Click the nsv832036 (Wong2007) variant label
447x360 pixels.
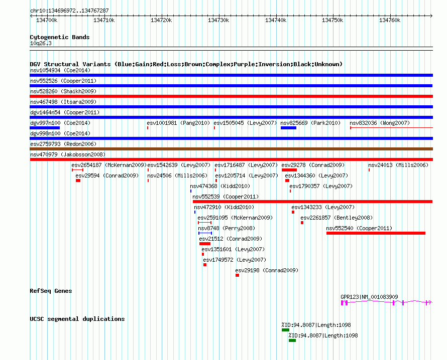[x=380, y=123]
